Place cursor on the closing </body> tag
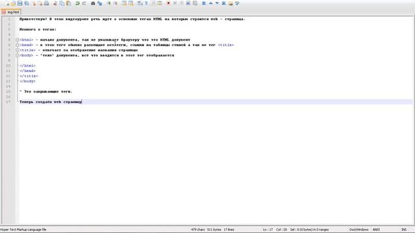Viewport: 415px width, 233px height. click(x=27, y=82)
